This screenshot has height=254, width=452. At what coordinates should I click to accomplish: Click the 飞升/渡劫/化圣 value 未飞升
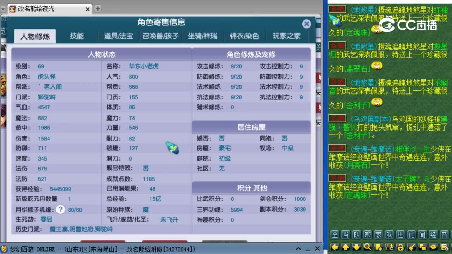(x=169, y=219)
